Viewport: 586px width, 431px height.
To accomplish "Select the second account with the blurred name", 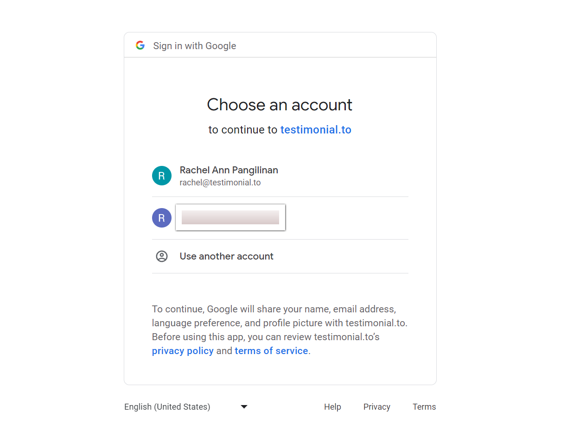I will (280, 218).
